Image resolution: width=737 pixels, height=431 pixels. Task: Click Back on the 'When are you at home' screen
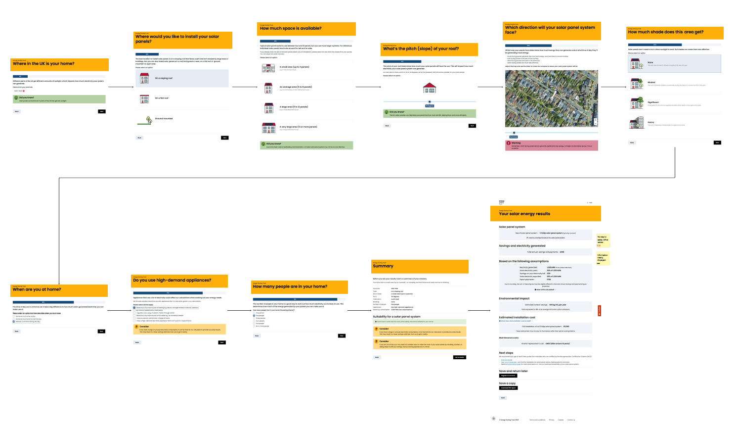click(16, 332)
